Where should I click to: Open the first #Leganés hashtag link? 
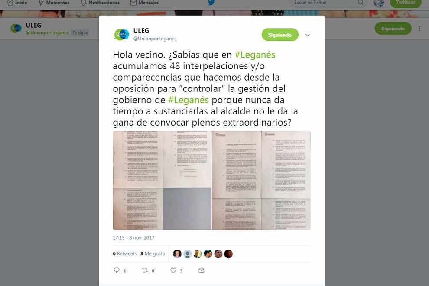tap(255, 55)
